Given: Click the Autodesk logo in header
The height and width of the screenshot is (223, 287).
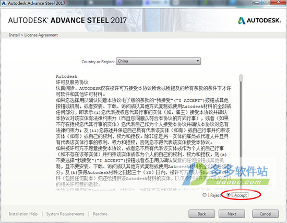Looking at the screenshot, I should 259,20.
